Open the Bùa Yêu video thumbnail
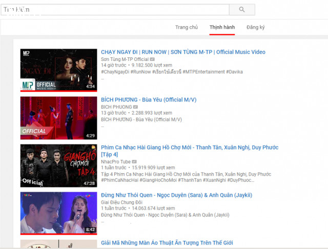The width and height of the screenshot is (328, 249). click(58, 118)
